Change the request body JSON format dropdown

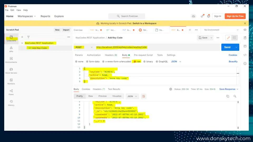(x=176, y=62)
